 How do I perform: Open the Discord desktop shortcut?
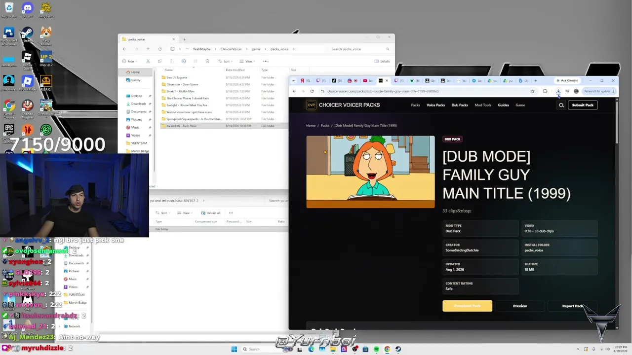point(27,10)
